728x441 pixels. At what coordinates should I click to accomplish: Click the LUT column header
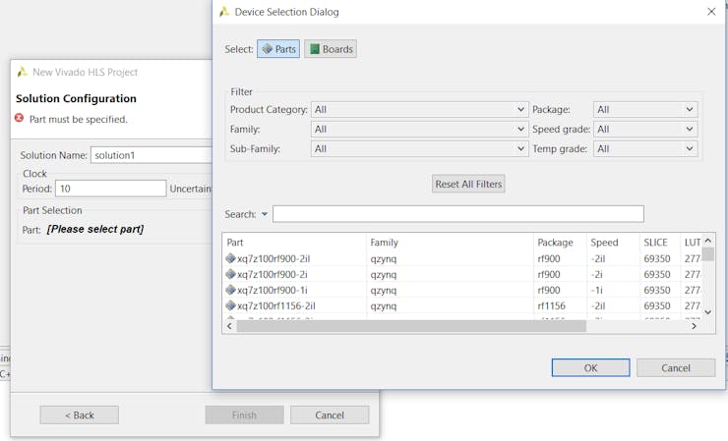pos(692,242)
